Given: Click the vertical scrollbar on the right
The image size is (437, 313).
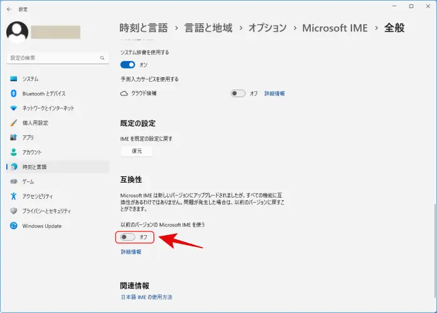Looking at the screenshot, I should pos(435,251).
